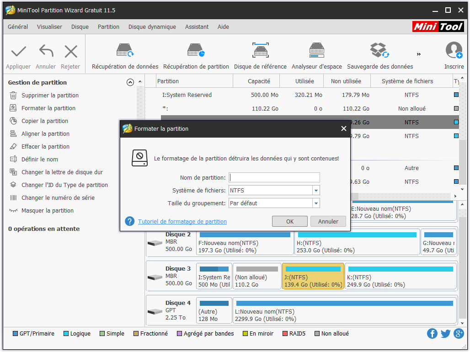This screenshot has height=352, width=470.
Task: Open Google Plus share icon
Action: pyautogui.click(x=459, y=333)
